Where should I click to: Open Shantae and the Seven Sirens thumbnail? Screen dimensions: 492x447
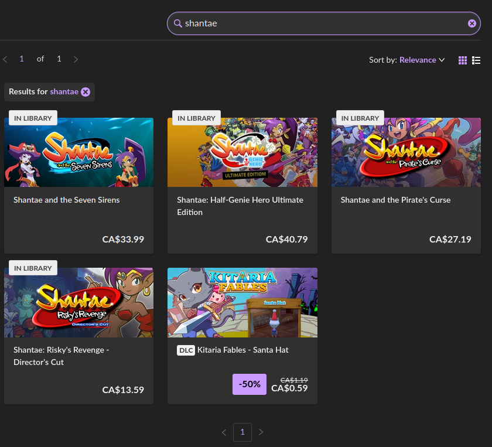pyautogui.click(x=78, y=152)
